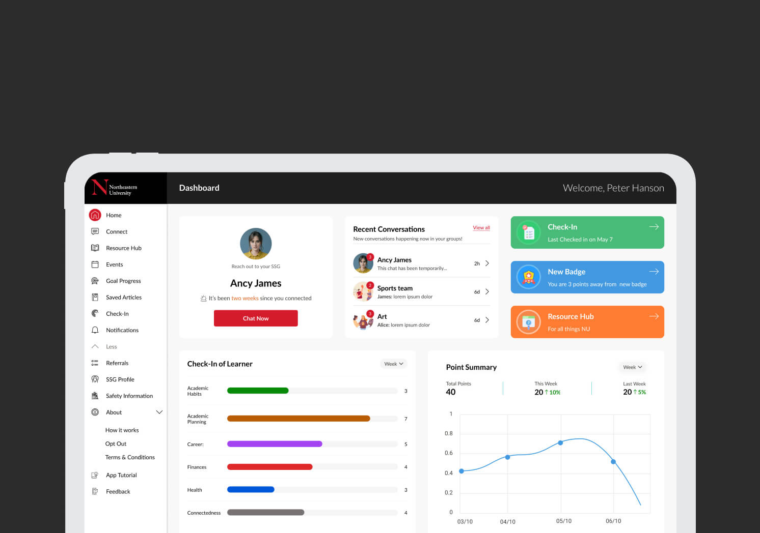Click the Career purple progress bar

pyautogui.click(x=275, y=444)
